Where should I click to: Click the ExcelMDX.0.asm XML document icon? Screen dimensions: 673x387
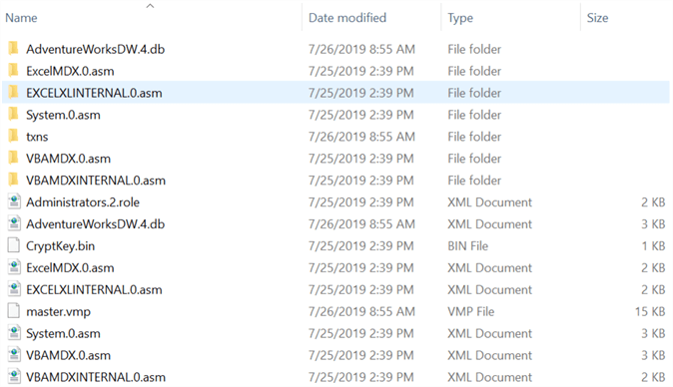(x=14, y=267)
